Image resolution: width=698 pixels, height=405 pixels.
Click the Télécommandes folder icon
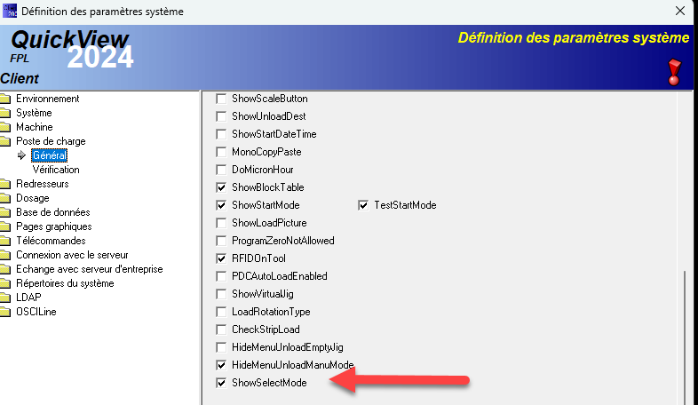pos(5,241)
